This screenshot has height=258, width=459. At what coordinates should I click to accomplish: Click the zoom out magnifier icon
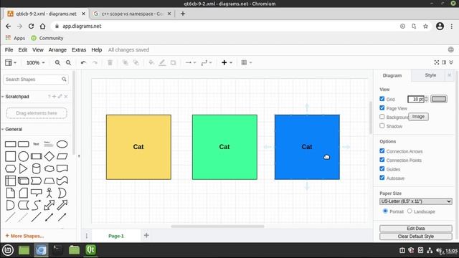tap(68, 62)
